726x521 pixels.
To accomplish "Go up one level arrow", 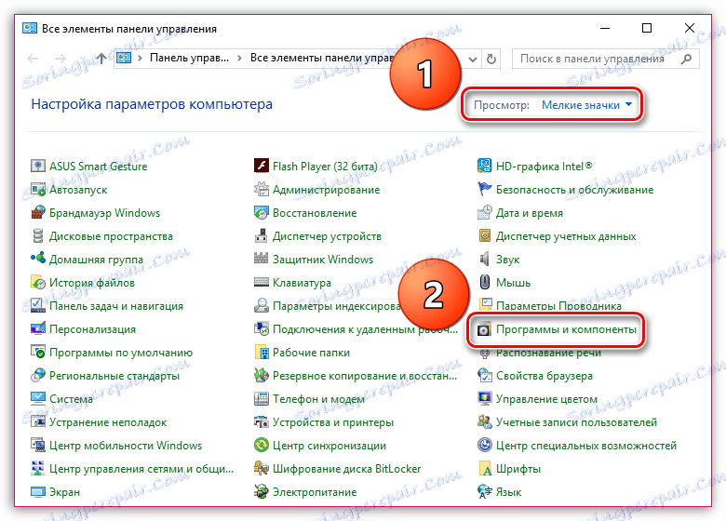I will point(101,59).
